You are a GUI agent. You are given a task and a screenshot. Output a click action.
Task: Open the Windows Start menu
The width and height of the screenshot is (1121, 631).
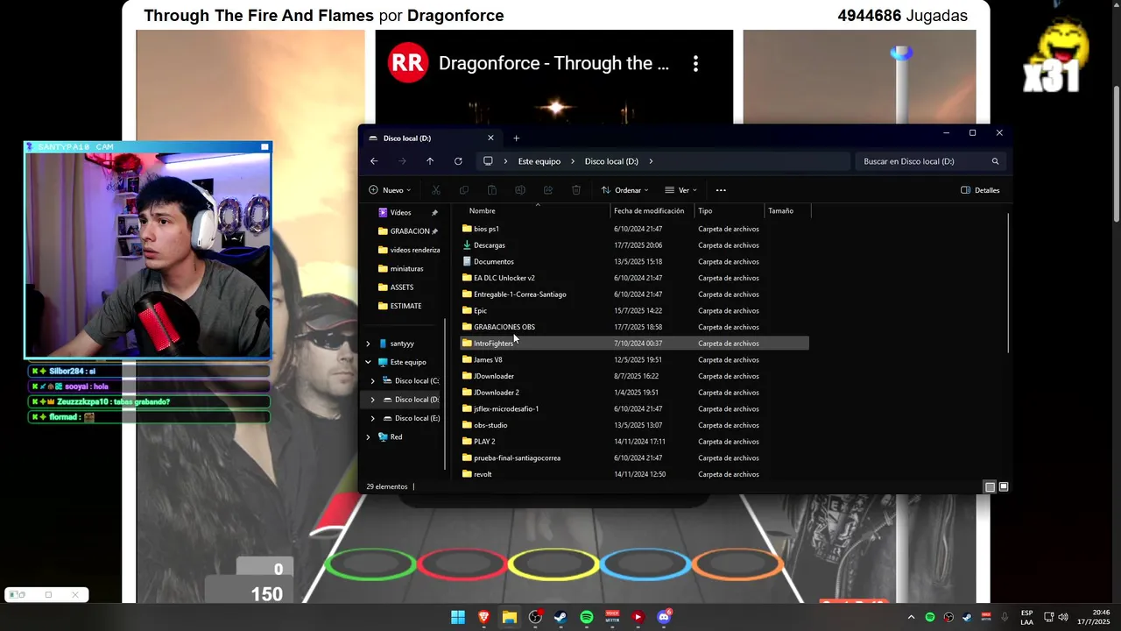point(458,618)
